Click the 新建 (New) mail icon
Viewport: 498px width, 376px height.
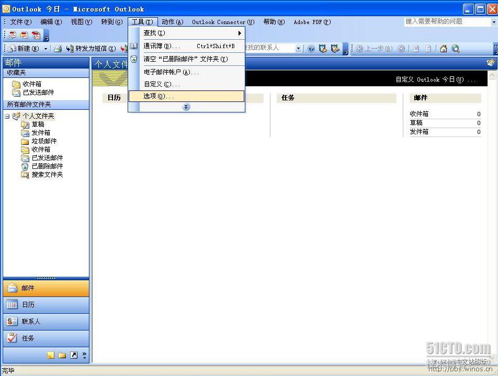coord(12,49)
